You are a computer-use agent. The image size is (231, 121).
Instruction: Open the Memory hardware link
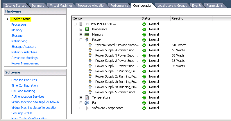click(17, 30)
